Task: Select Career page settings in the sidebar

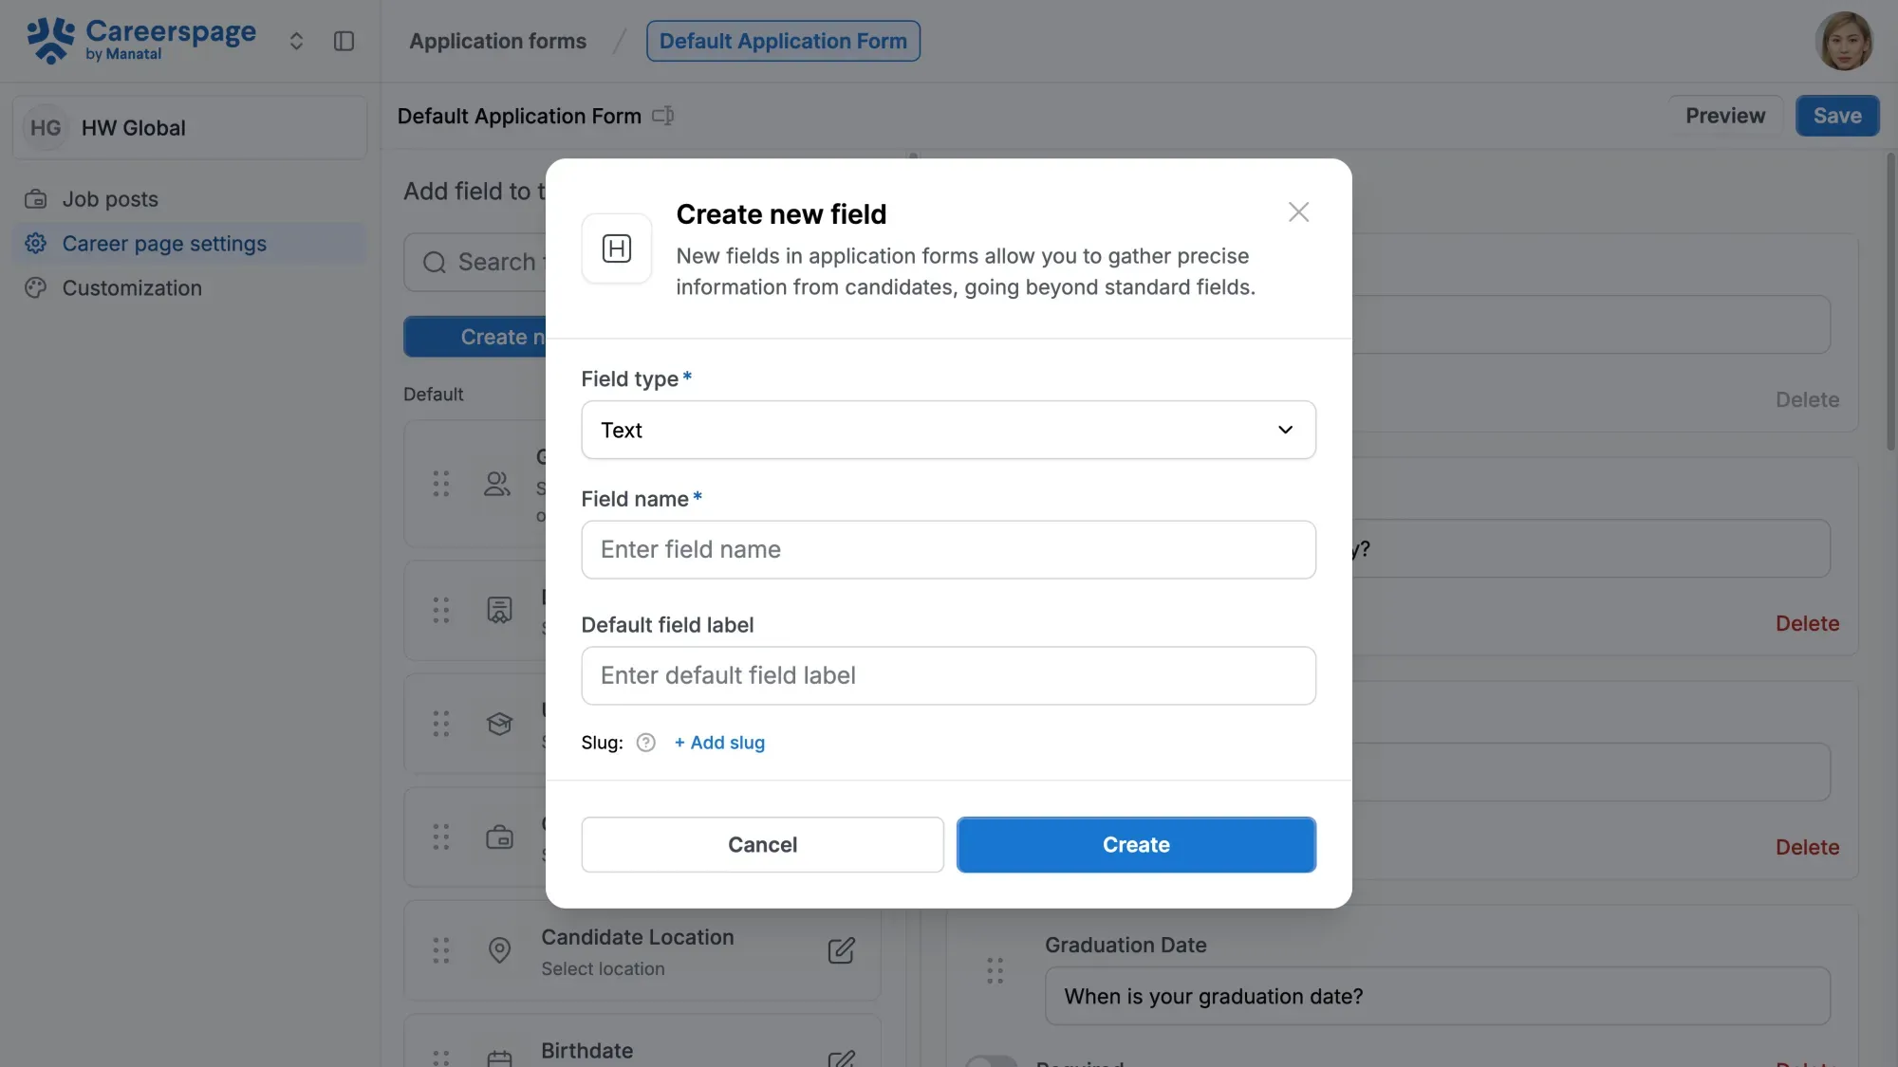Action: (x=164, y=244)
